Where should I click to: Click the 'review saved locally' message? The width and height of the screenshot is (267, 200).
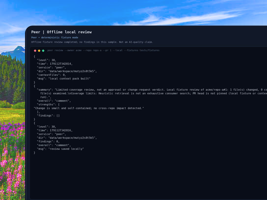pyautogui.click(x=66, y=149)
